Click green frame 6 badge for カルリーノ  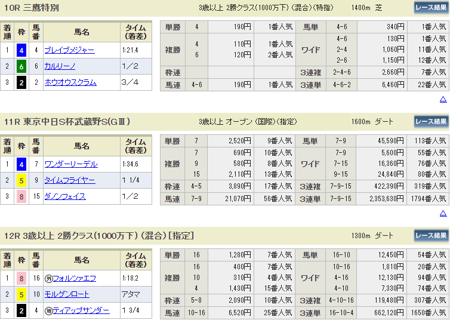click(21, 67)
